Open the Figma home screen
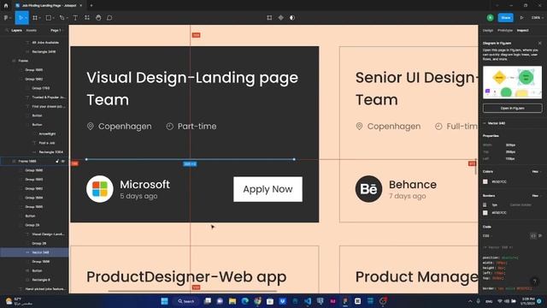The width and height of the screenshot is (547, 308). 6,6
